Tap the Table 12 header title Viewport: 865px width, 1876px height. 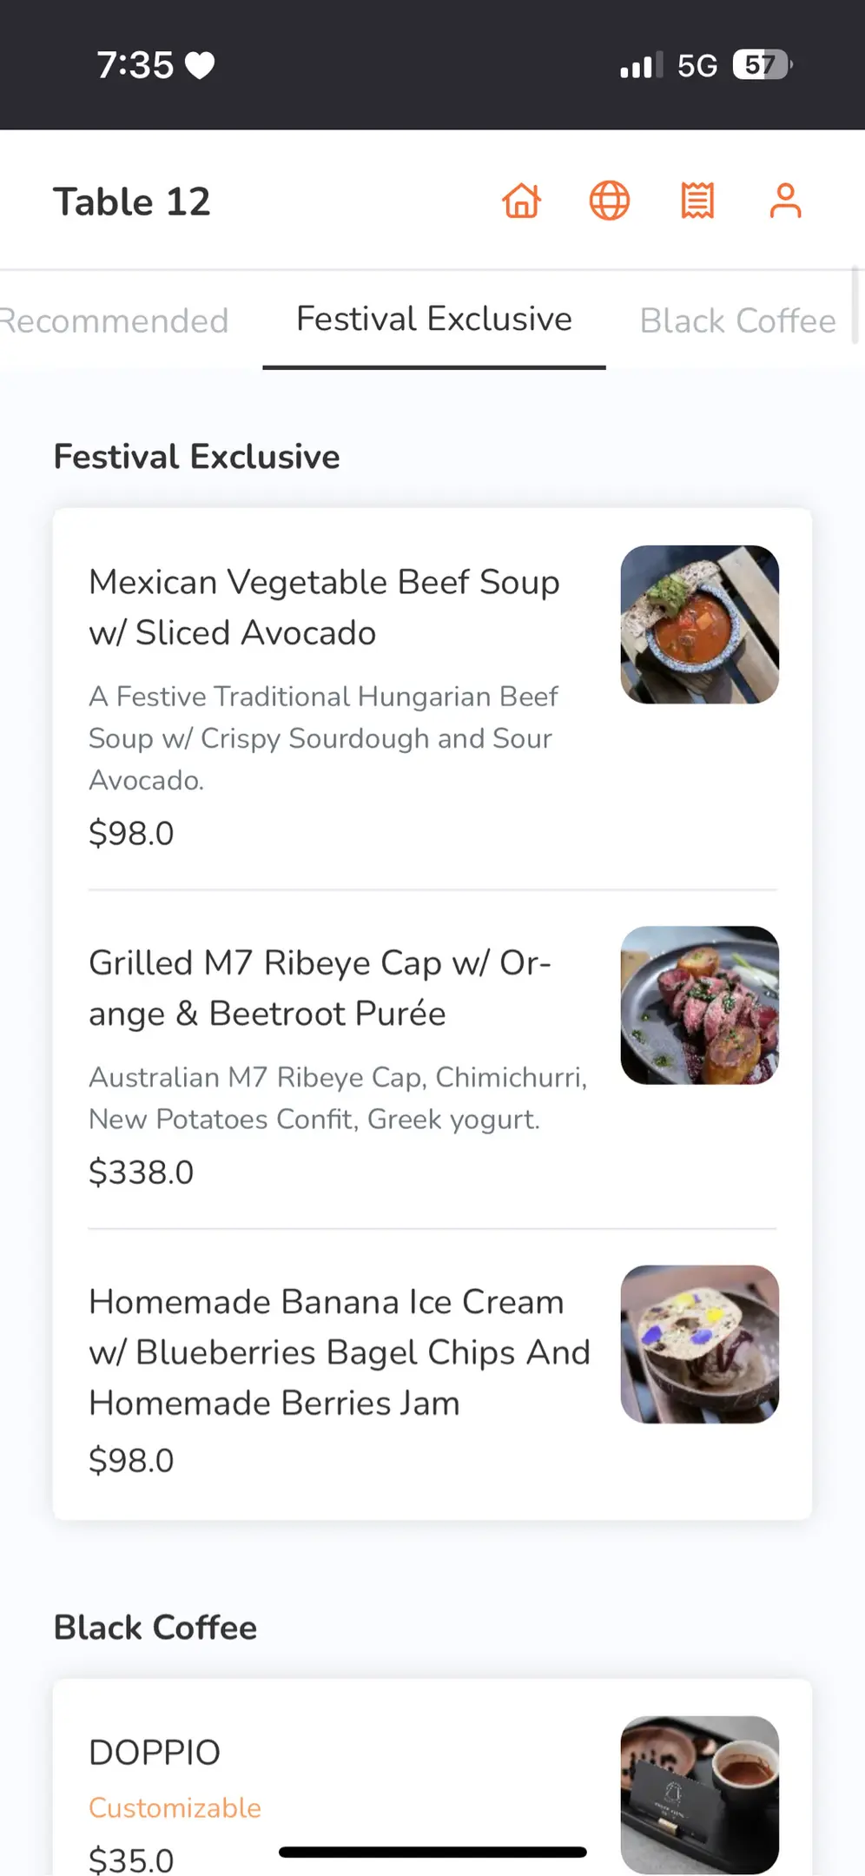(x=132, y=202)
